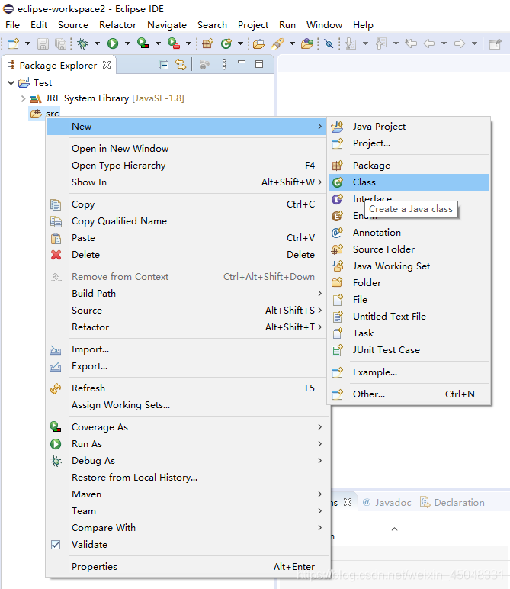Screen dimensions: 510x589
Task: Click Import... in the context menu
Action: 188,349
